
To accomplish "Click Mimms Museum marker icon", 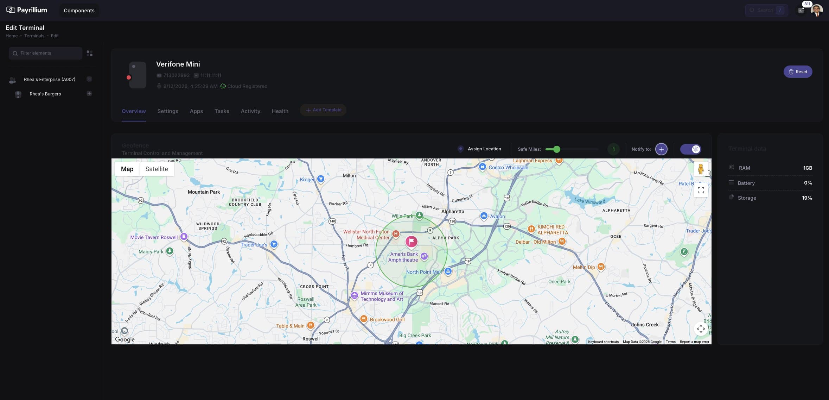I will (355, 295).
